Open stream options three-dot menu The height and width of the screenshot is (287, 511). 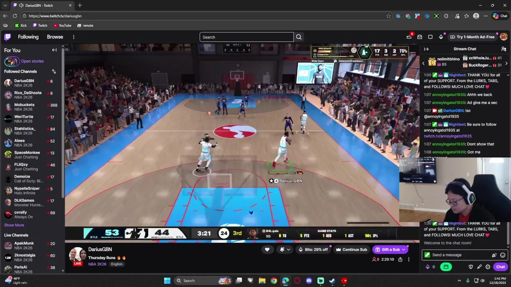(408, 259)
